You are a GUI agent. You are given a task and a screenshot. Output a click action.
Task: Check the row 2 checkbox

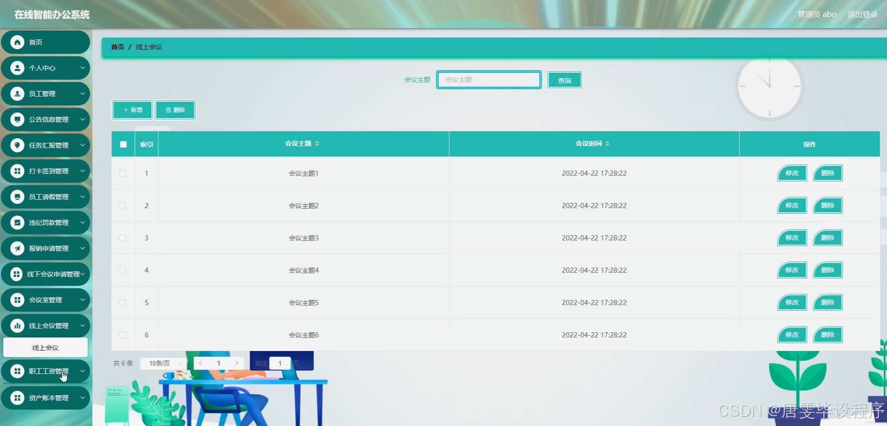pyautogui.click(x=122, y=206)
